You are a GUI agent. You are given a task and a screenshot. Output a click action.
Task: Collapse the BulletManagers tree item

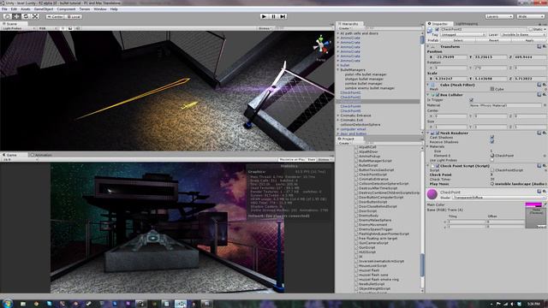tap(338, 70)
